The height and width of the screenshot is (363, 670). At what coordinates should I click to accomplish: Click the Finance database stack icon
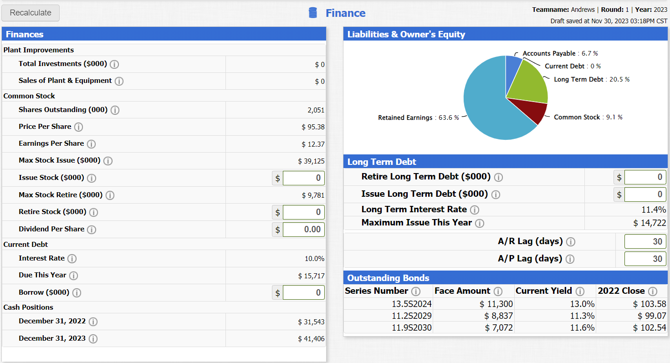313,13
